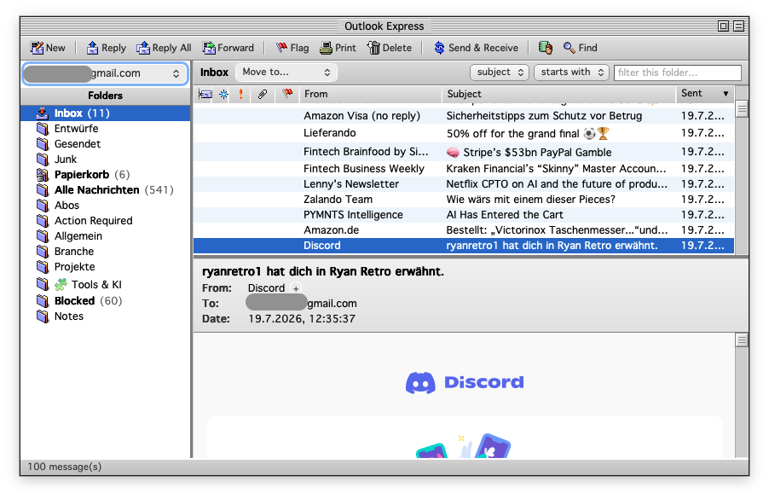769x499 pixels.
Task: Select the PYMNTS Intelligence email
Action: click(x=464, y=214)
